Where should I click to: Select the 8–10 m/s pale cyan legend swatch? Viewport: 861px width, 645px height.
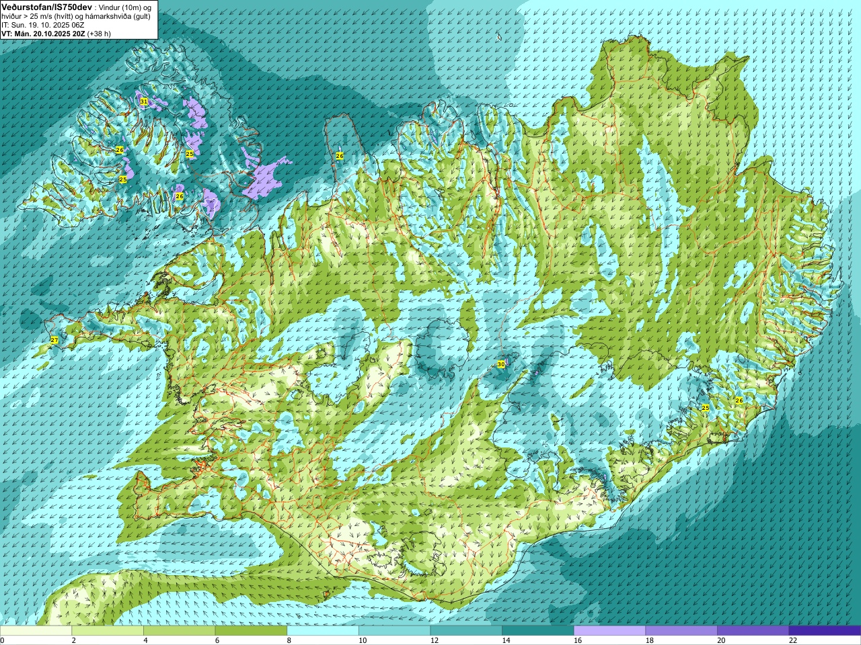[323, 631]
